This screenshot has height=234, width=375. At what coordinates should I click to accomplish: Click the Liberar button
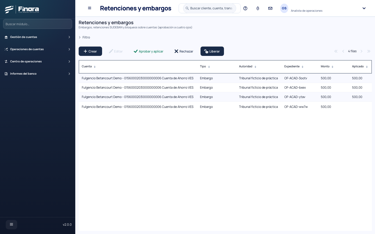tap(212, 51)
